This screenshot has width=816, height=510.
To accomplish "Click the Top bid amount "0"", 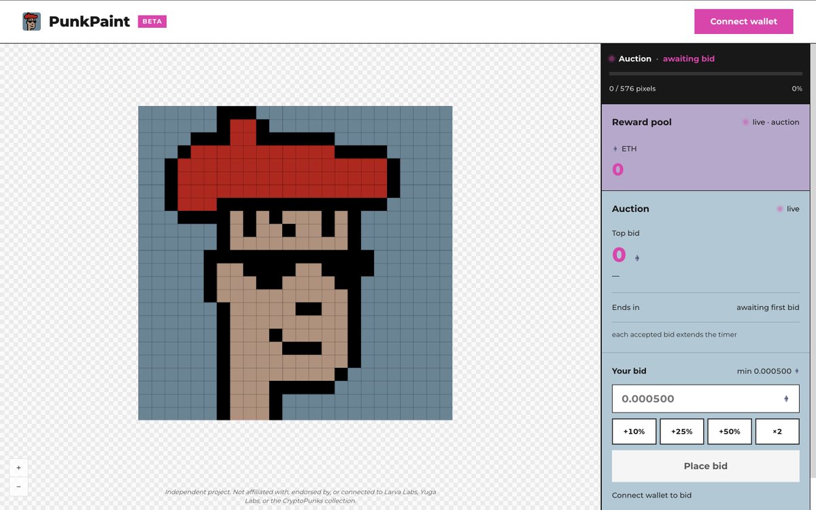I will [x=619, y=255].
